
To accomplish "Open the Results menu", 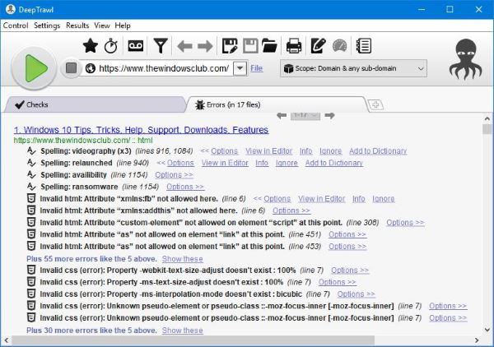I will click(77, 25).
